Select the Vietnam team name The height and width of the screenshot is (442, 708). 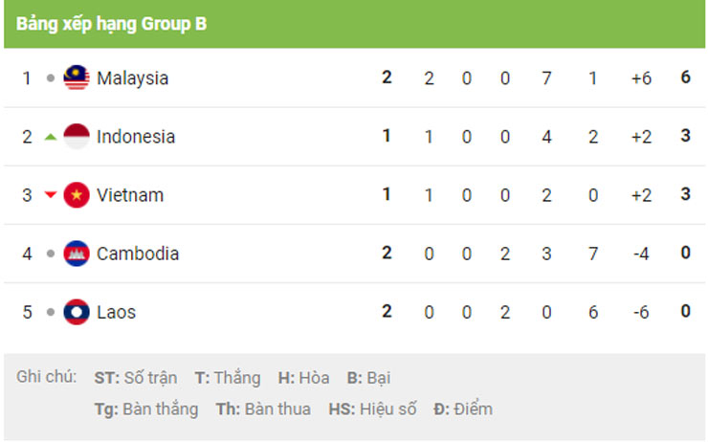pyautogui.click(x=130, y=195)
